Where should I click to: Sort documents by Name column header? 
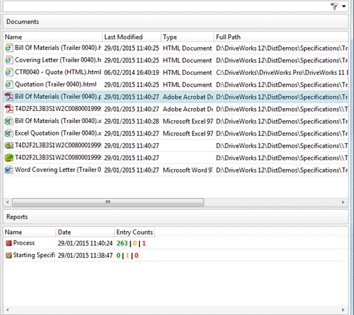click(52, 37)
